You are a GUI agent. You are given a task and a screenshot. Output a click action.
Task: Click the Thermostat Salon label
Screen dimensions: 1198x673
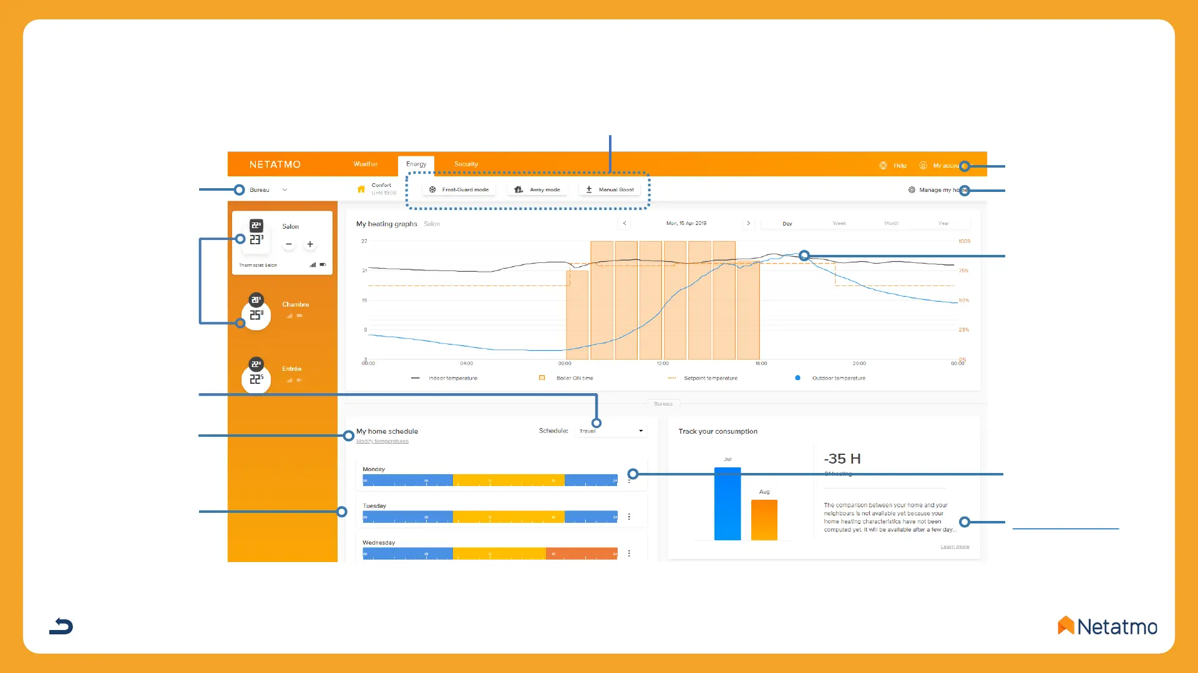[258, 265]
